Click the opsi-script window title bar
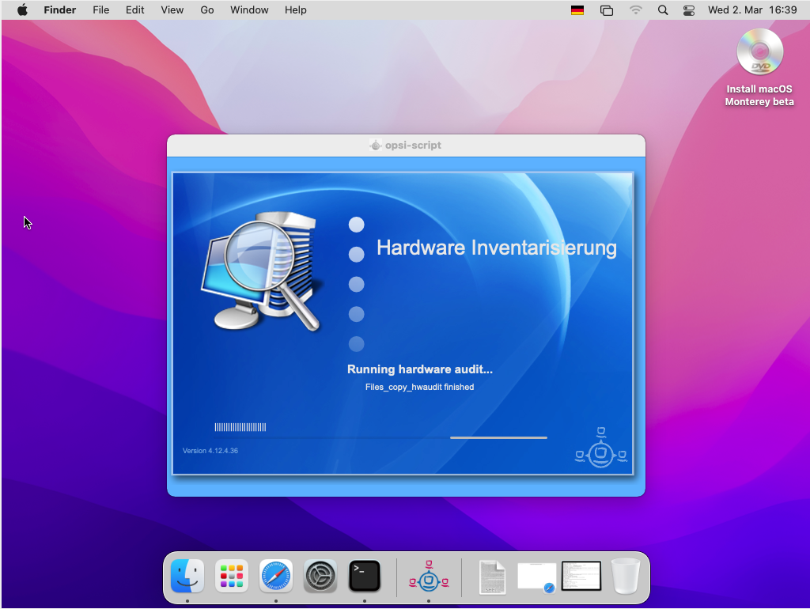Screen dimensions: 810x609 tap(406, 146)
